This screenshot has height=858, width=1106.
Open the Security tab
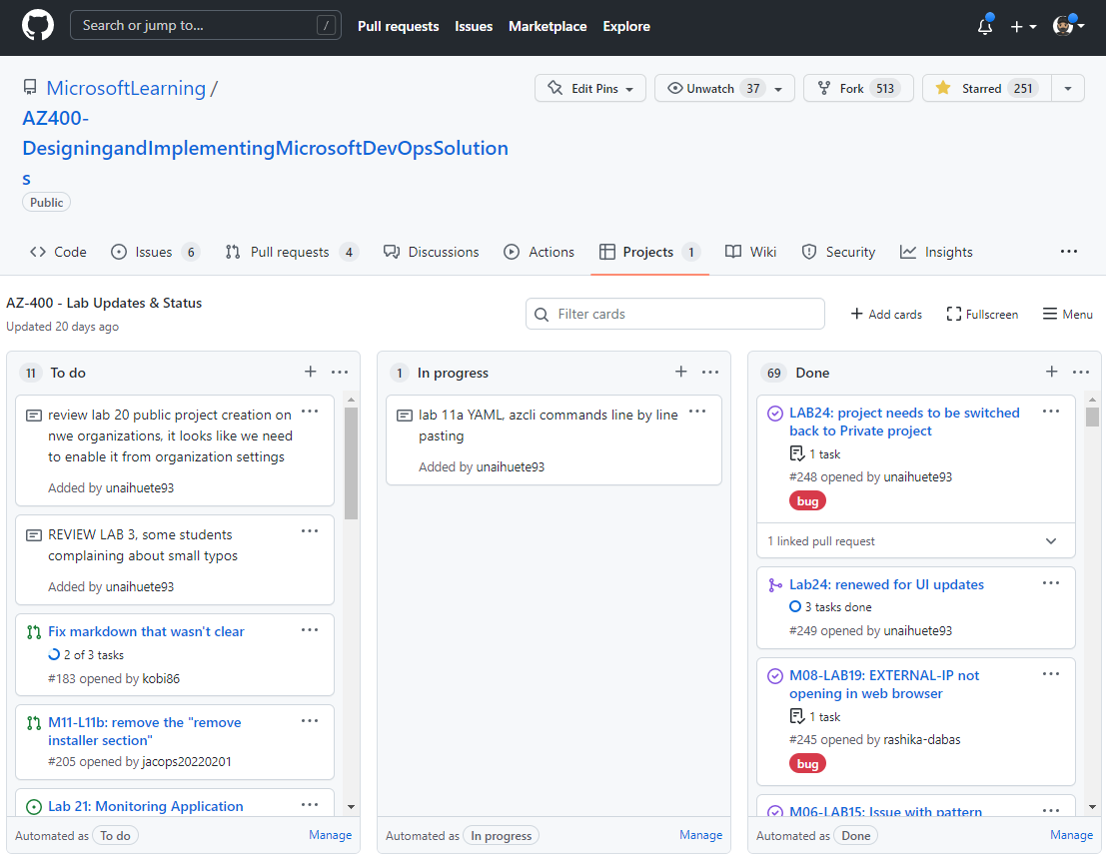click(838, 252)
